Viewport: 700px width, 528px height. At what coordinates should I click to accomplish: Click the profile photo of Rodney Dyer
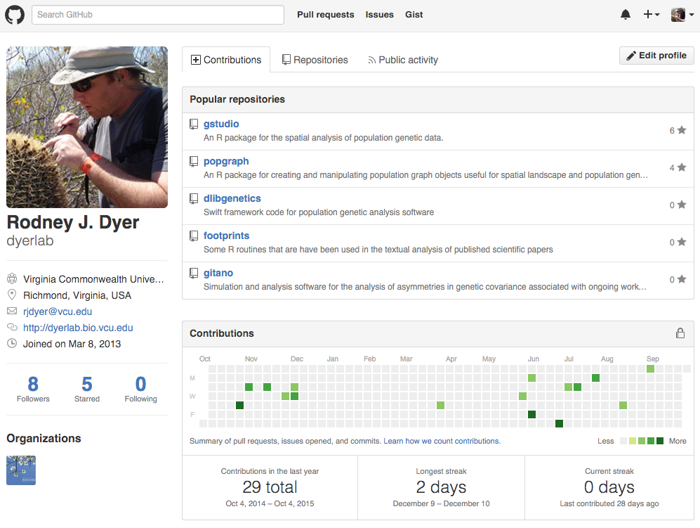tap(87, 127)
